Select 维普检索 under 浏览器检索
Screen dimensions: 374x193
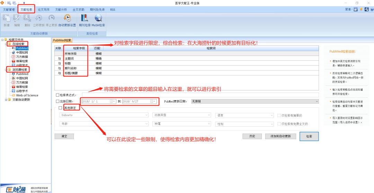pyautogui.click(x=22, y=87)
